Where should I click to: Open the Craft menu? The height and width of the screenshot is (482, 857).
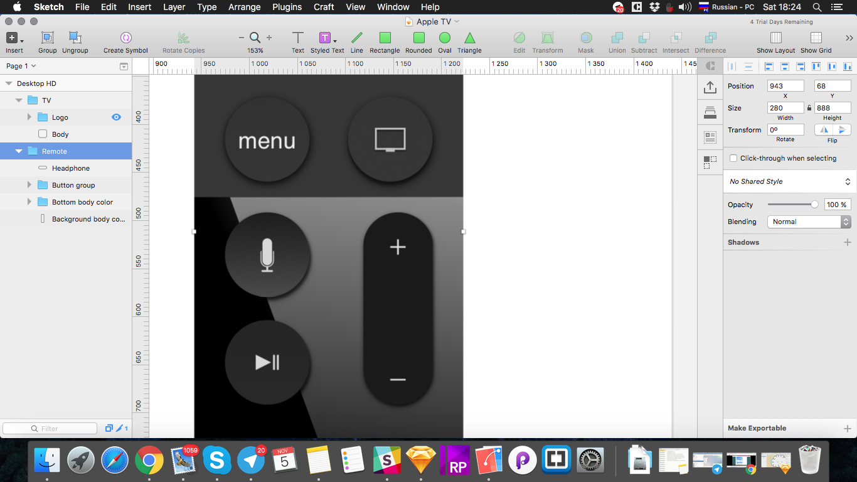coord(324,7)
